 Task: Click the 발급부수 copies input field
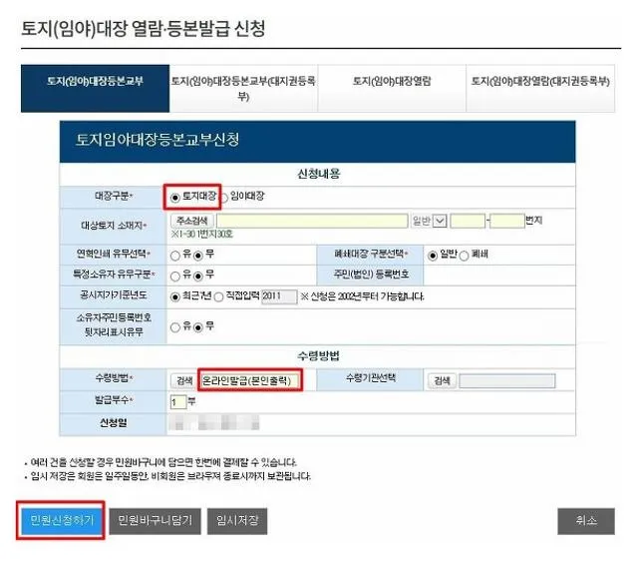pos(177,402)
